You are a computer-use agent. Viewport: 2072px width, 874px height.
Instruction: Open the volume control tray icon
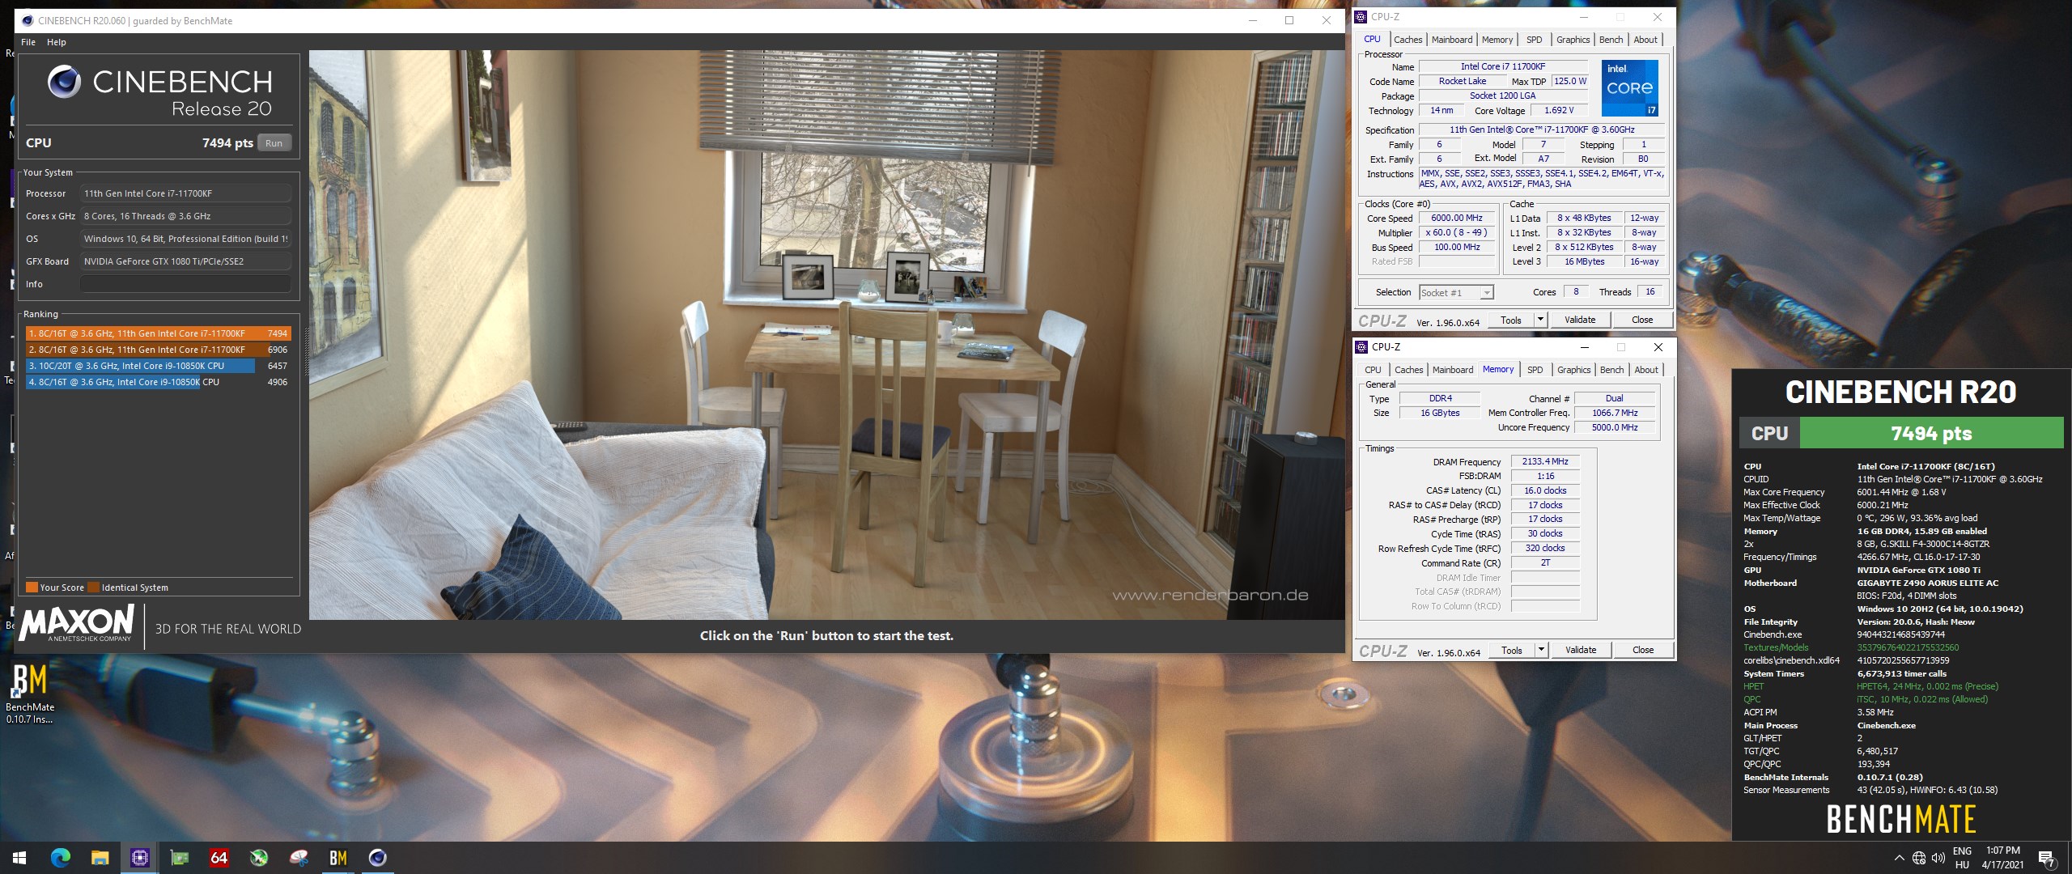pyautogui.click(x=1938, y=858)
